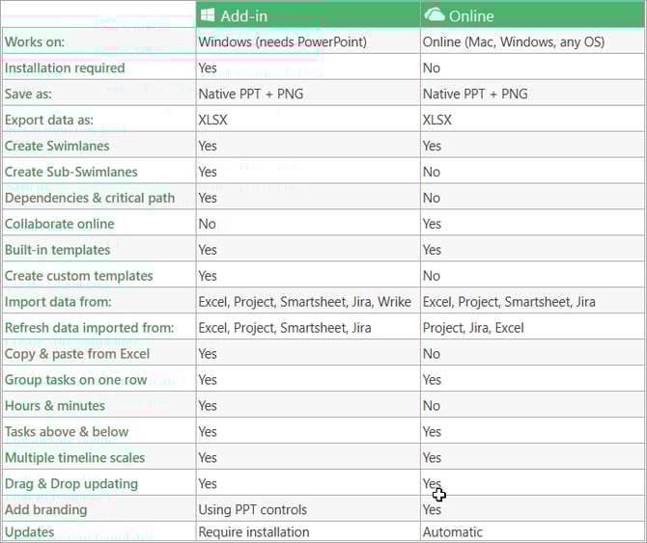The width and height of the screenshot is (647, 543).
Task: Click the 'Collaborate online' row label
Action: (x=60, y=224)
